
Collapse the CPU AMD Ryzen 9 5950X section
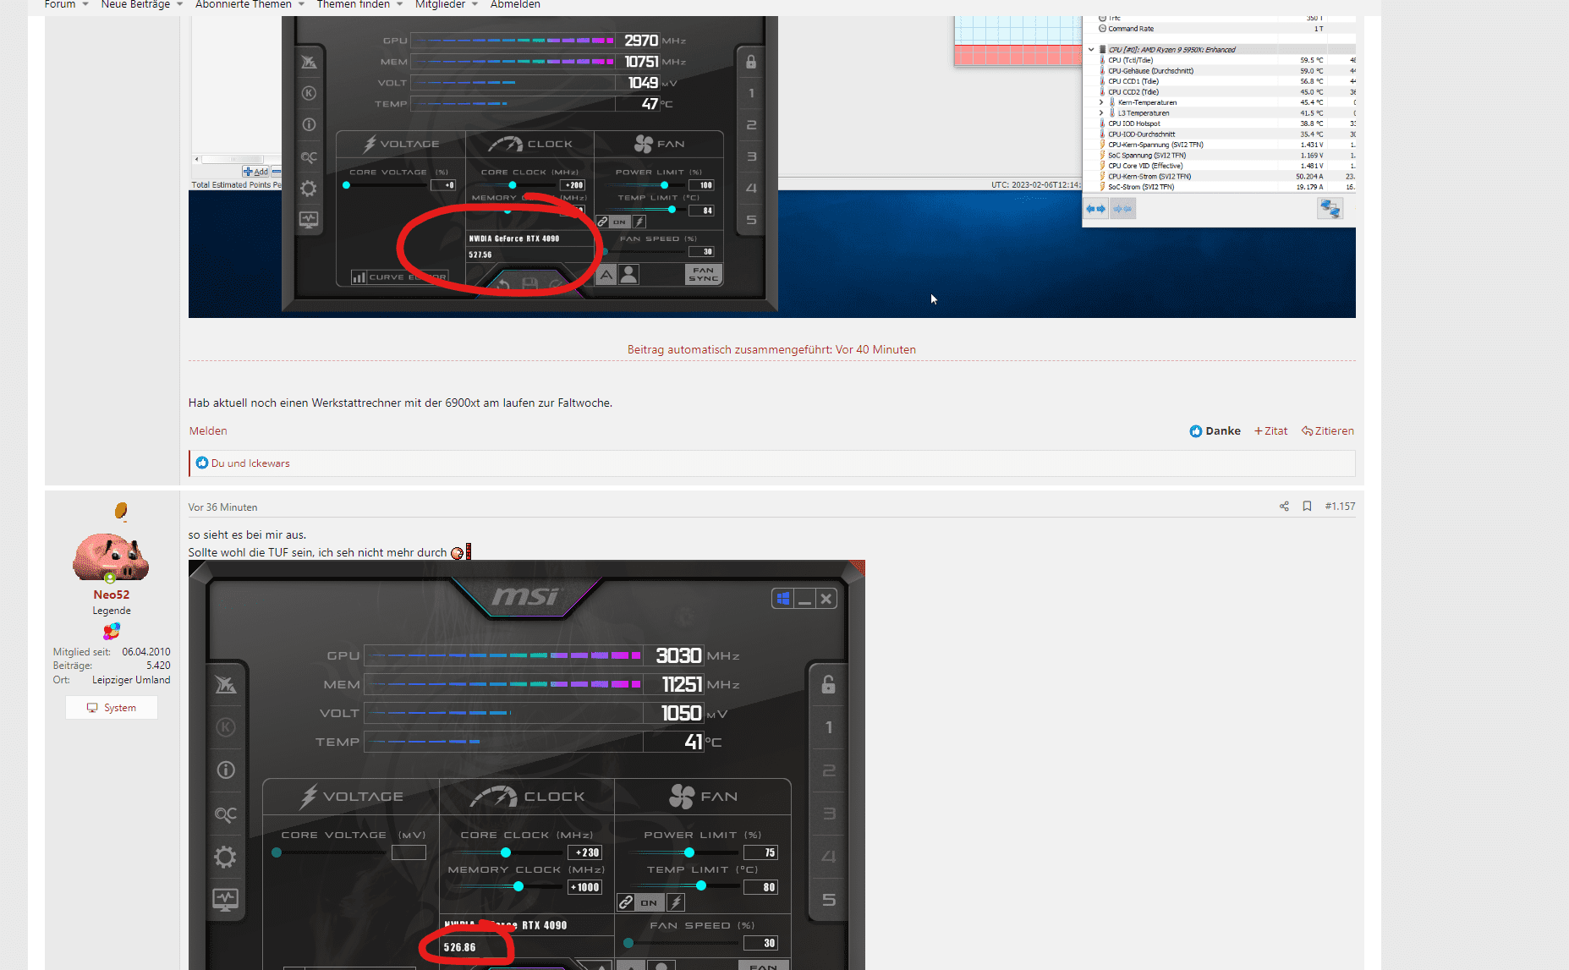click(x=1091, y=49)
